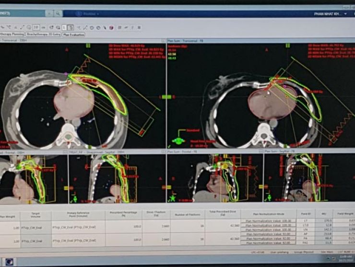
Task: Click the green figure icon in DIBH frontal view
Action: (x=74, y=198)
